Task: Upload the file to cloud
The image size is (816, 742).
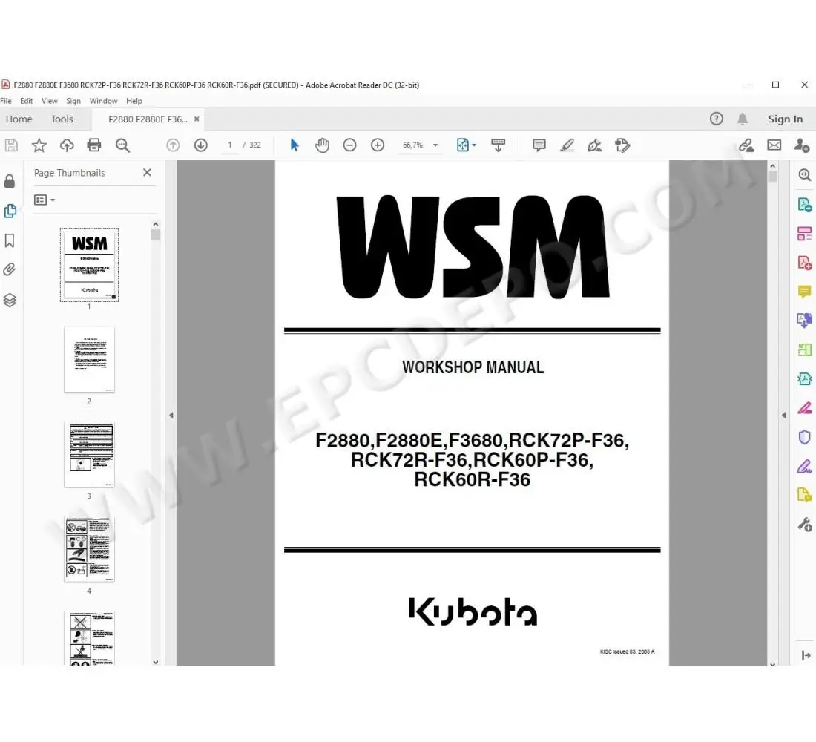Action: [x=67, y=145]
